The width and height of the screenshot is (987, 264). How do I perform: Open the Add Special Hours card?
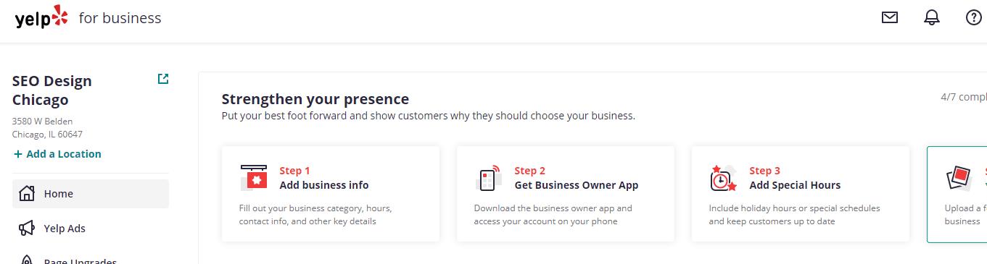pyautogui.click(x=801, y=194)
